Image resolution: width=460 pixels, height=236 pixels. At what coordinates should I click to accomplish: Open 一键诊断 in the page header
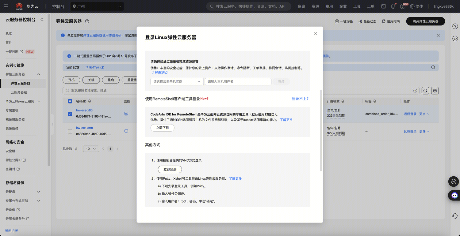pyautogui.click(x=344, y=21)
